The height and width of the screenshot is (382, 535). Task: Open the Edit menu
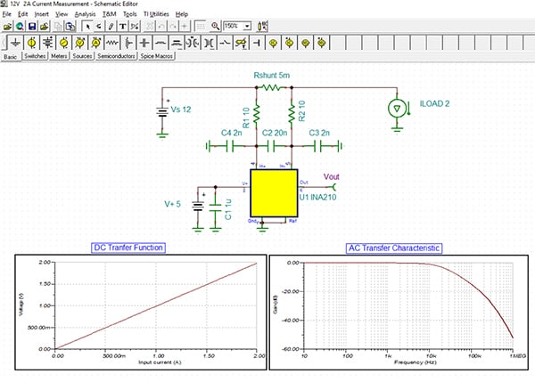click(23, 14)
